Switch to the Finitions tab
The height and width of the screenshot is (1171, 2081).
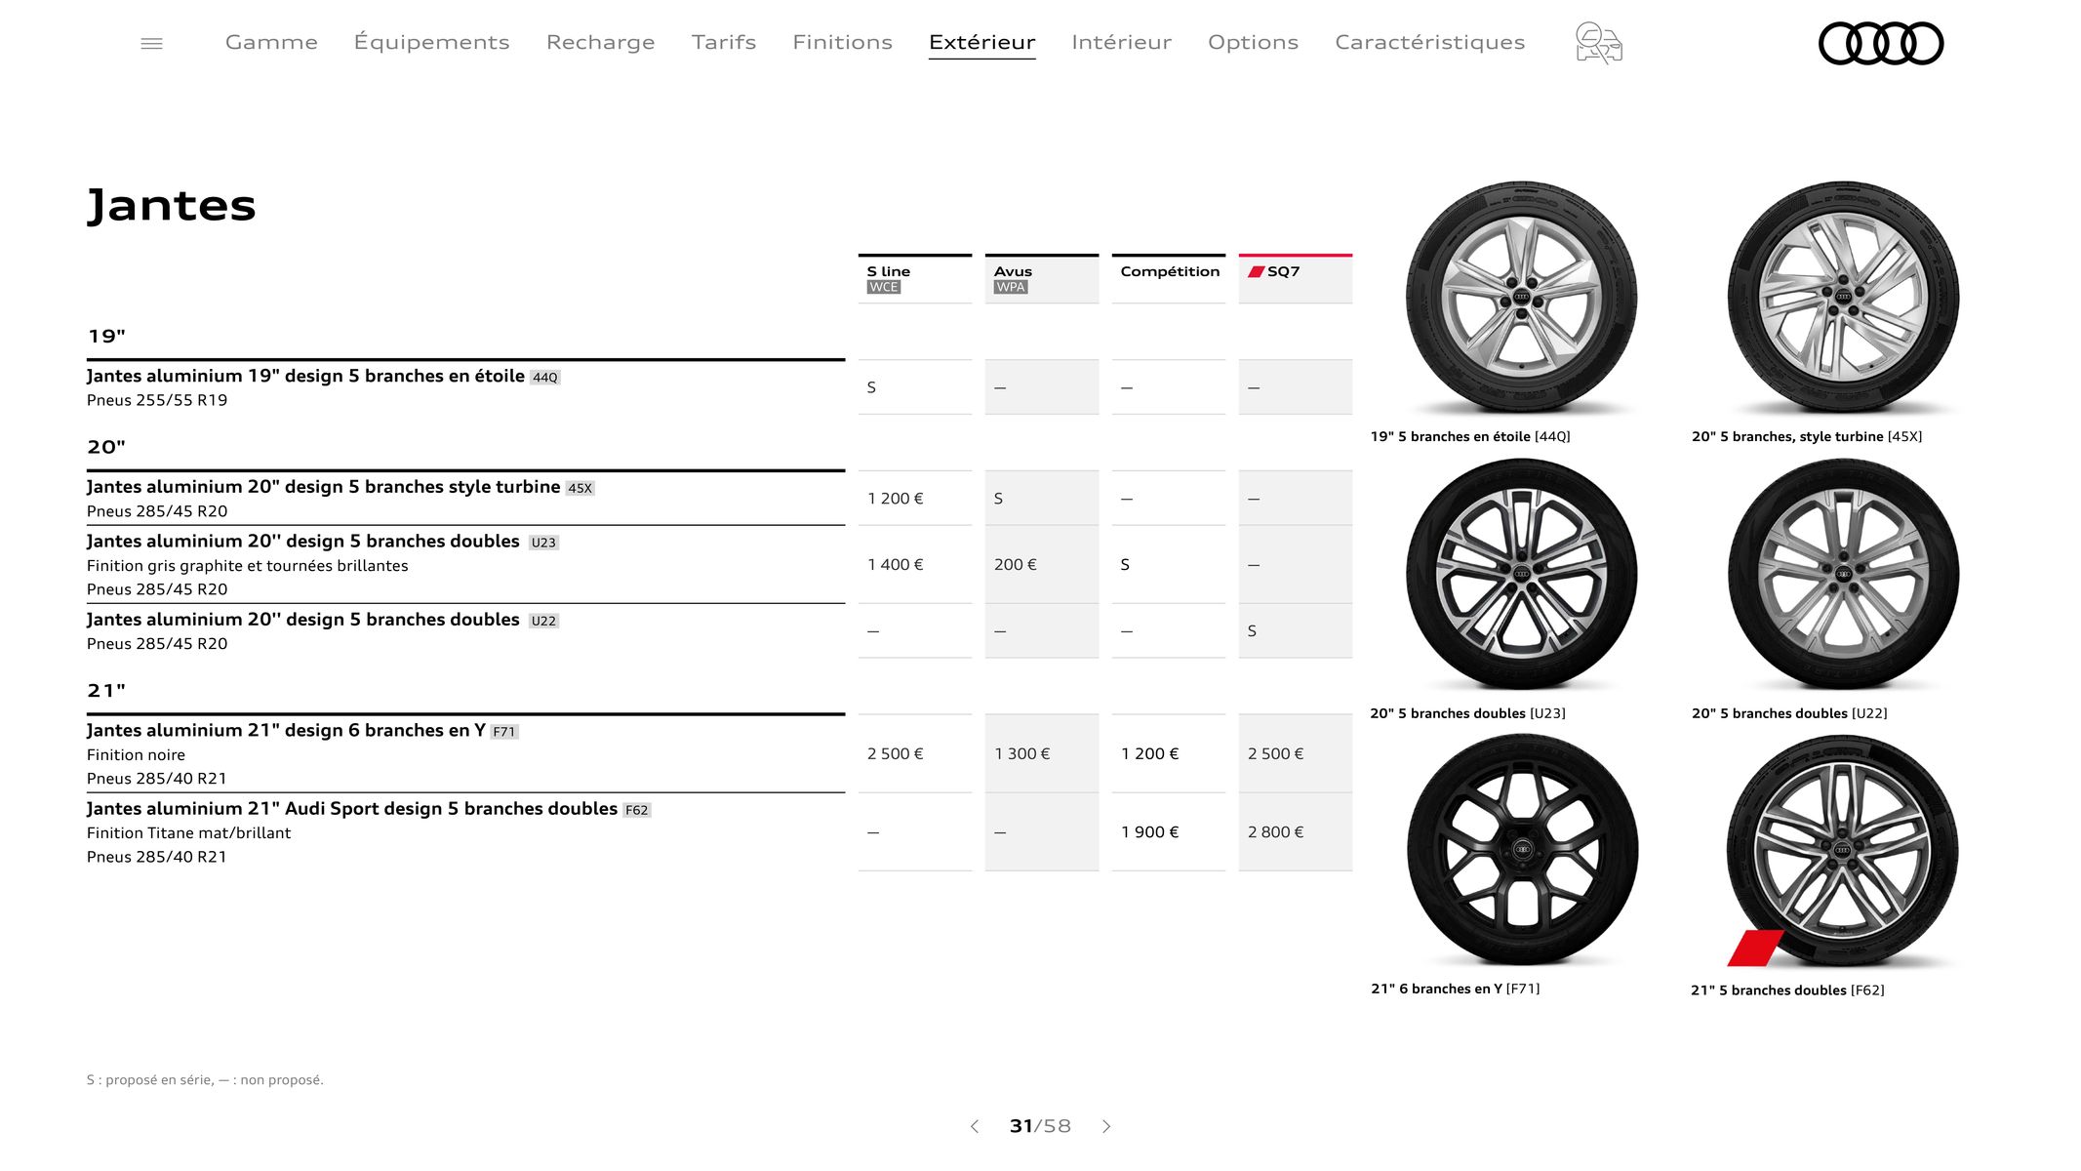point(842,42)
